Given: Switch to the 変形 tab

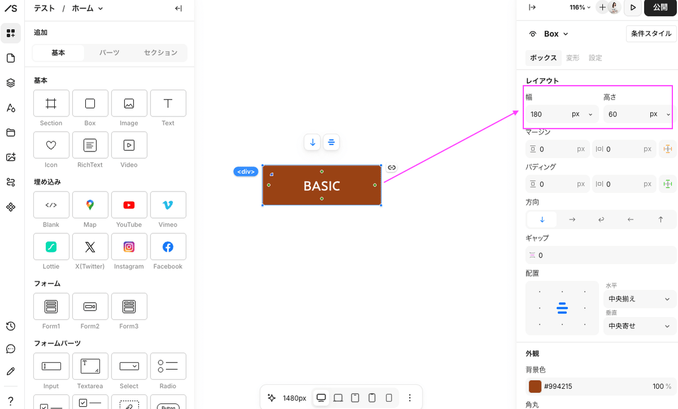Looking at the screenshot, I should point(573,58).
